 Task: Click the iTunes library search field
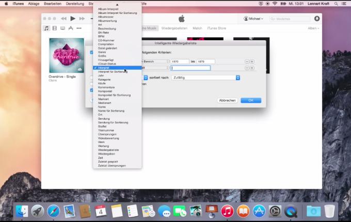pyautogui.click(x=290, y=19)
